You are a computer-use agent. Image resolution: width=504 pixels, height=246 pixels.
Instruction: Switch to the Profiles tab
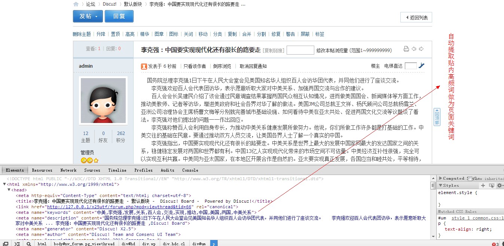144,170
